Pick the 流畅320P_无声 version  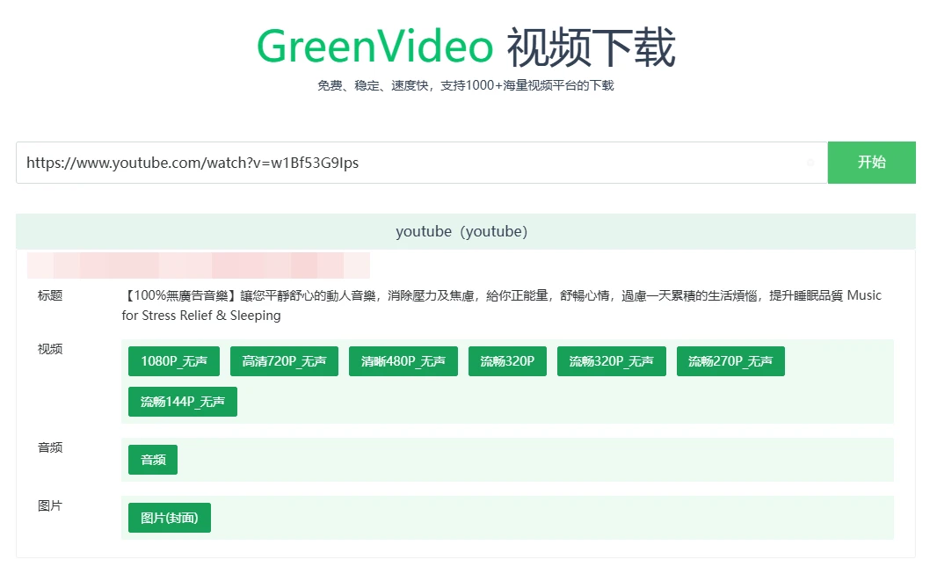coord(611,361)
